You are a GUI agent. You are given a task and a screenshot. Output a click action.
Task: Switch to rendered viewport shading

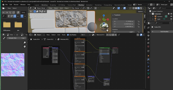[141, 8]
